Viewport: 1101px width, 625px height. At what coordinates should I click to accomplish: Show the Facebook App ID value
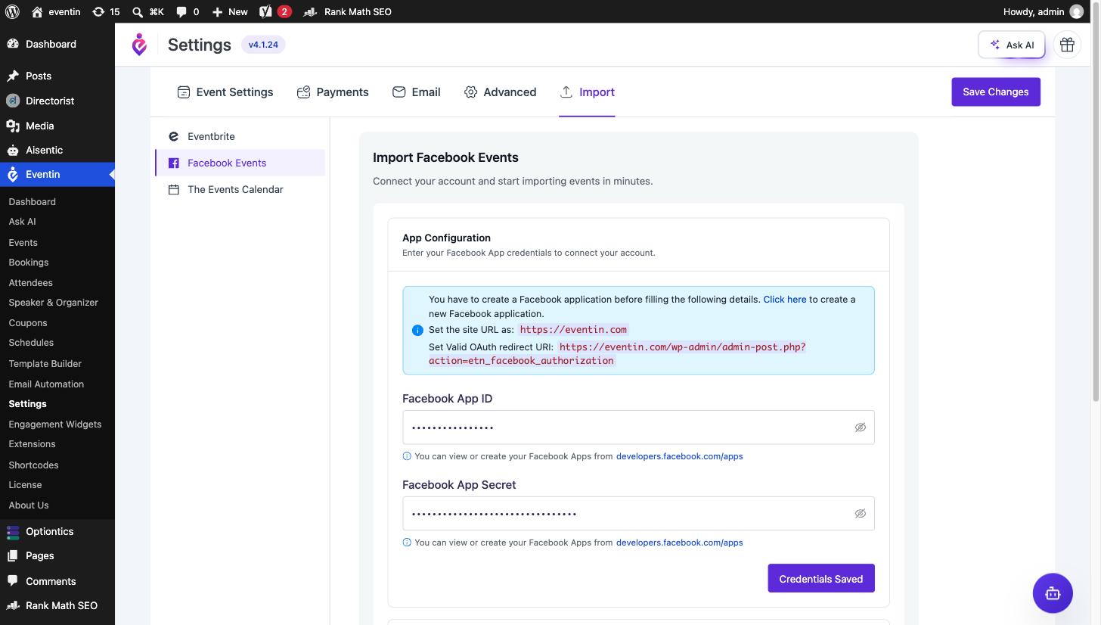click(x=860, y=428)
